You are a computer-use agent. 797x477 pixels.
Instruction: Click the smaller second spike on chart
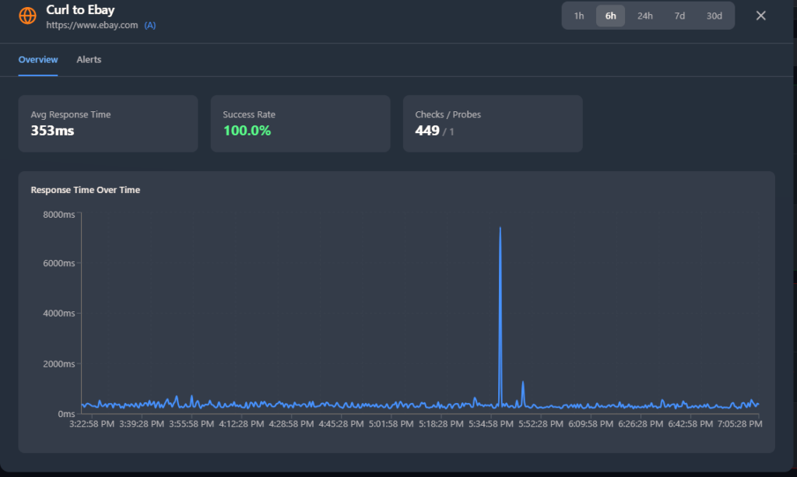(x=522, y=382)
